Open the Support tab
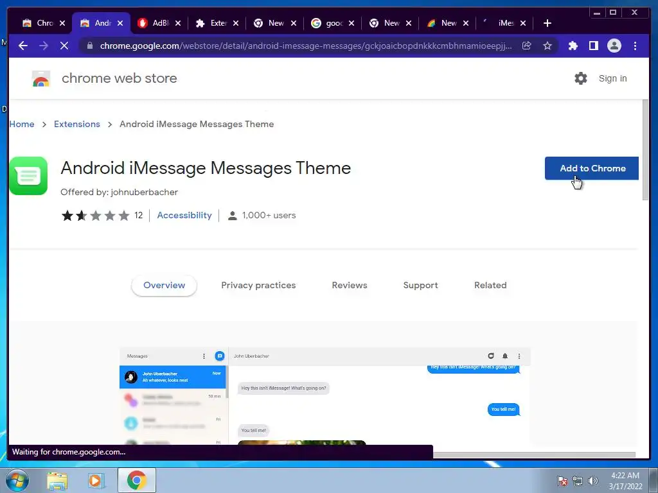Viewport: 658px width, 493px height. (x=420, y=285)
